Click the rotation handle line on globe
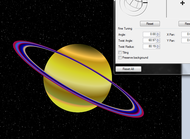Viewport: 190px width, 139px height. pos(145,2)
